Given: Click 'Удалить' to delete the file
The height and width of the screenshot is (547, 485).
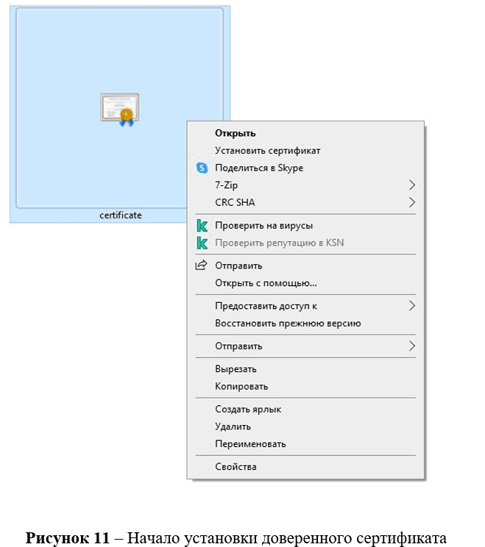Looking at the screenshot, I should pos(233,426).
